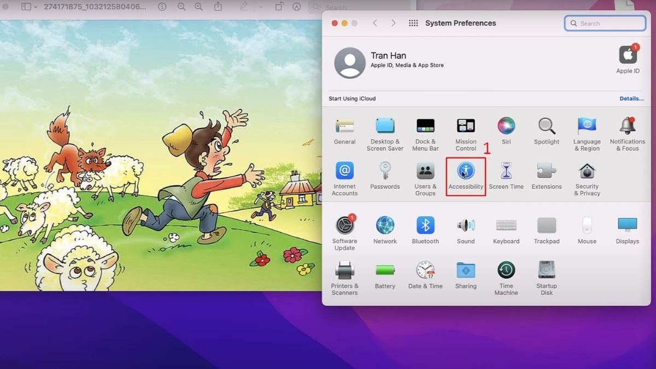Zoom in the image in Preview
The image size is (656, 369).
point(199,7)
